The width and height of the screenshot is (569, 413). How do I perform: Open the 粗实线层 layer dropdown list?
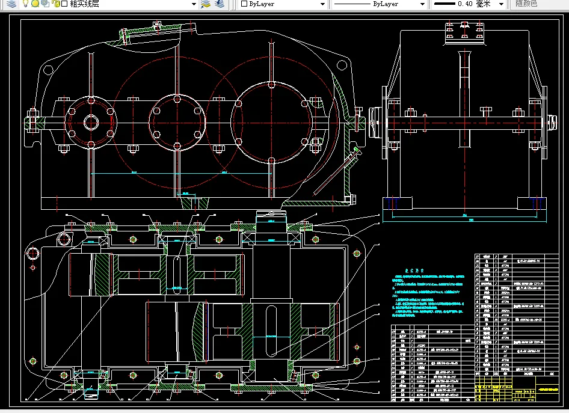(x=194, y=4)
